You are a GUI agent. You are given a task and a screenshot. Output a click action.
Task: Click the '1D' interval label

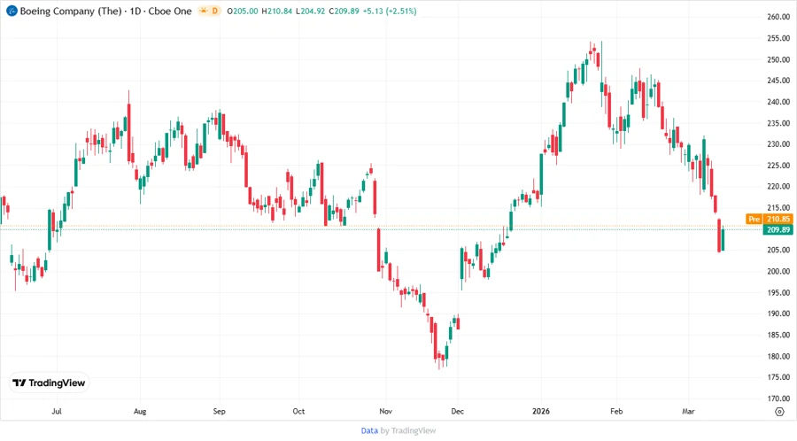[x=135, y=11]
